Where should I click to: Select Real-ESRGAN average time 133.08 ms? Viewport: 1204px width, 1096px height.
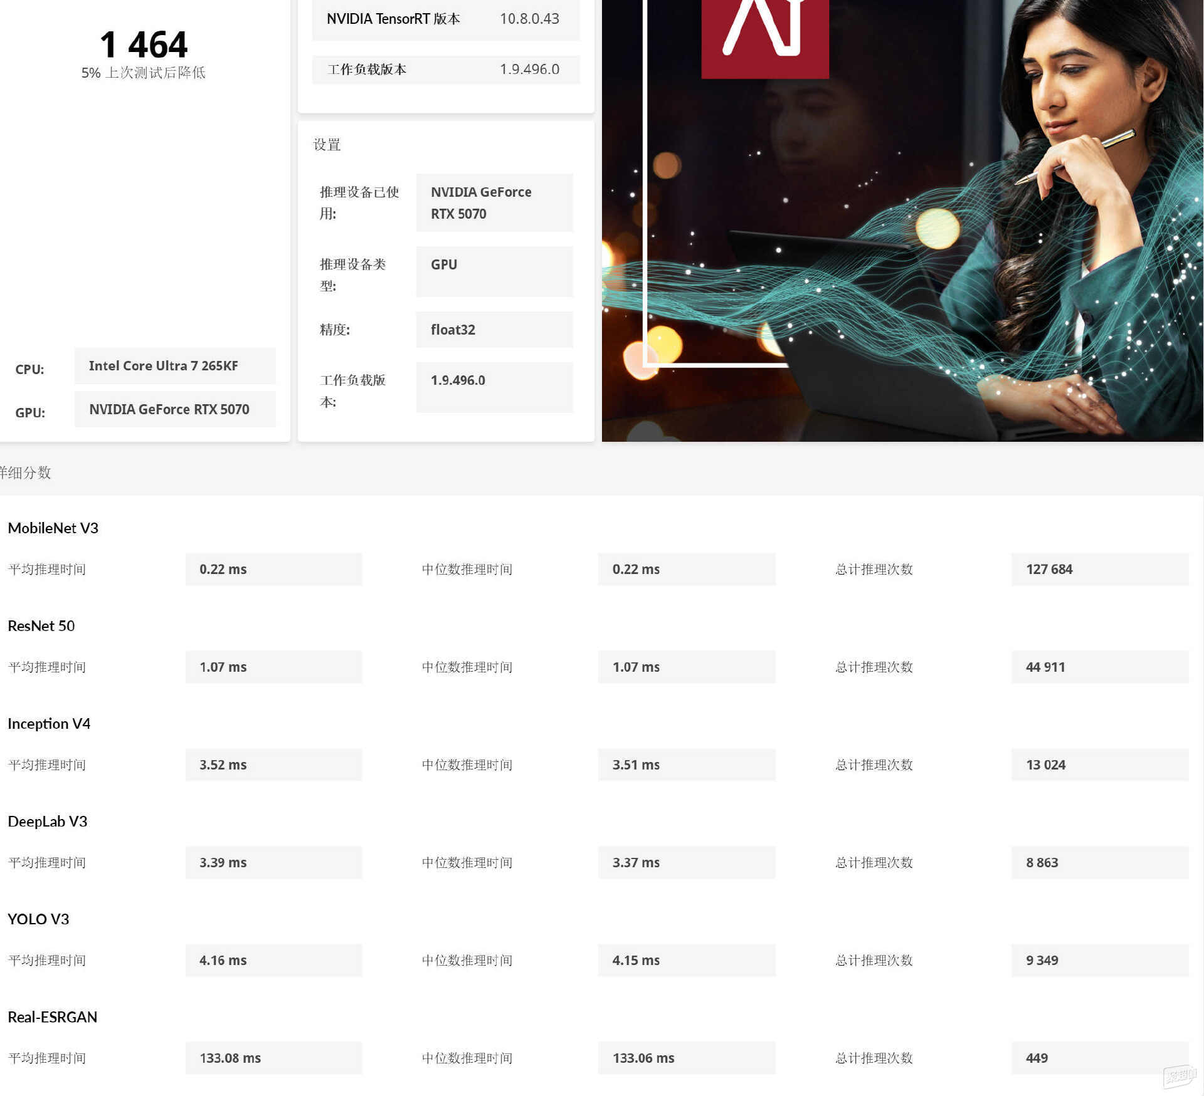click(x=273, y=1058)
